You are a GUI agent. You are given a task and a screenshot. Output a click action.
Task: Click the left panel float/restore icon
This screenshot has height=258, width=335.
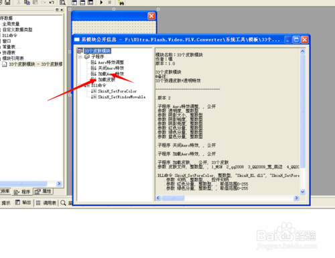tap(57, 9)
